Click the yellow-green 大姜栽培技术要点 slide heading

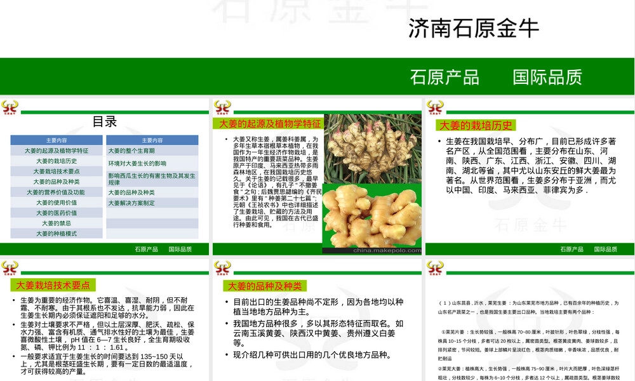[53, 285]
